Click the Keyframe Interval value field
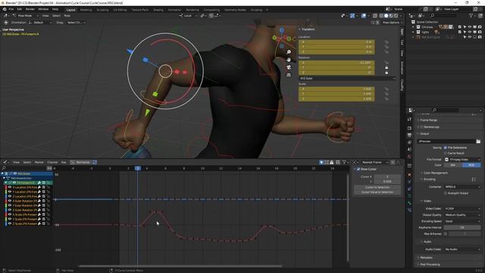 coord(462,227)
